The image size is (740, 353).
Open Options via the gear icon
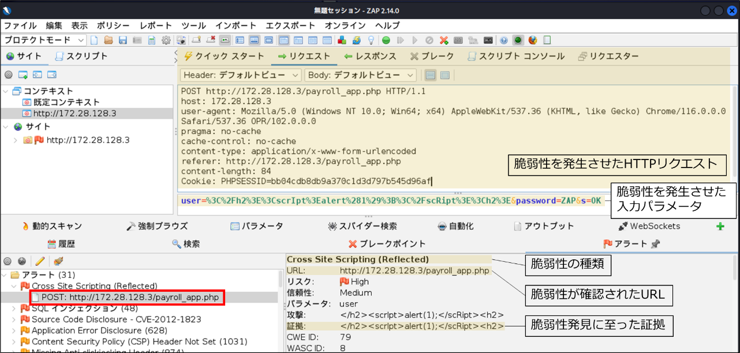tap(166, 40)
